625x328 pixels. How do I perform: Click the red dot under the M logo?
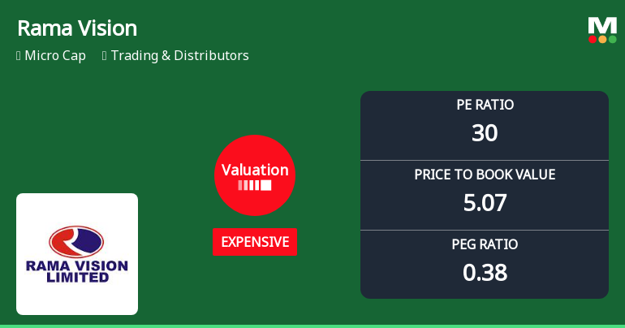point(593,39)
